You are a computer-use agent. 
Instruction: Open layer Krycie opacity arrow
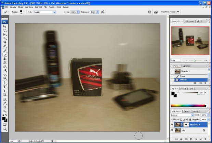(x=208, y=115)
